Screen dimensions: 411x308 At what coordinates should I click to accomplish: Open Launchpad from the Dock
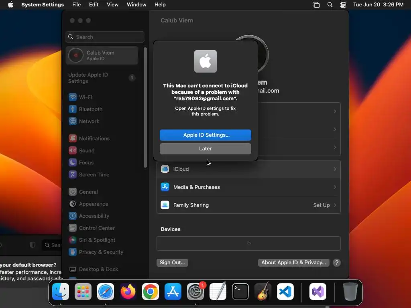[83, 292]
